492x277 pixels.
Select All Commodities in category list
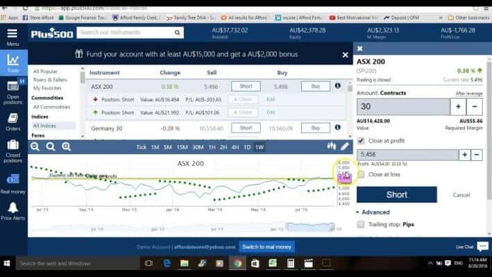pos(52,107)
